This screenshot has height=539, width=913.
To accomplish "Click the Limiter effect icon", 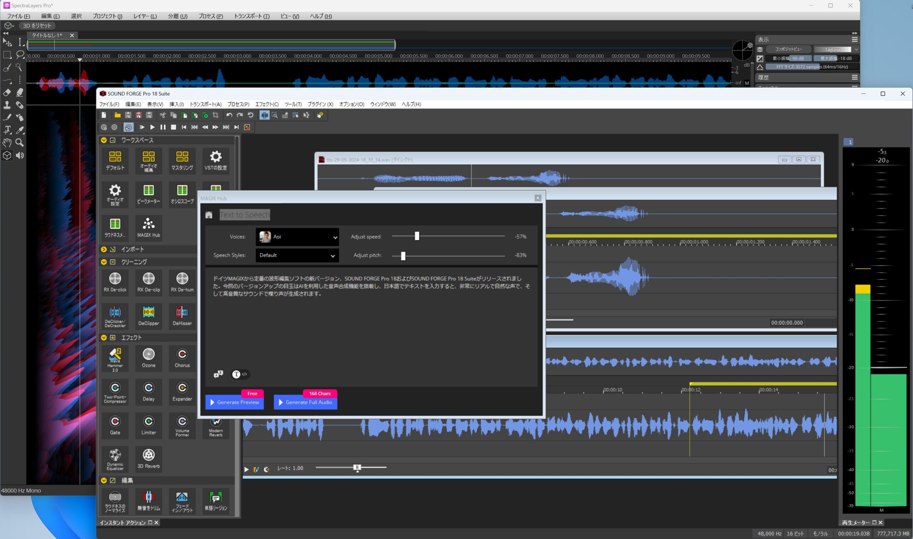I will [148, 425].
